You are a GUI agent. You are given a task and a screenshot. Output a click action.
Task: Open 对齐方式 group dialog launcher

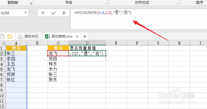point(178,3)
